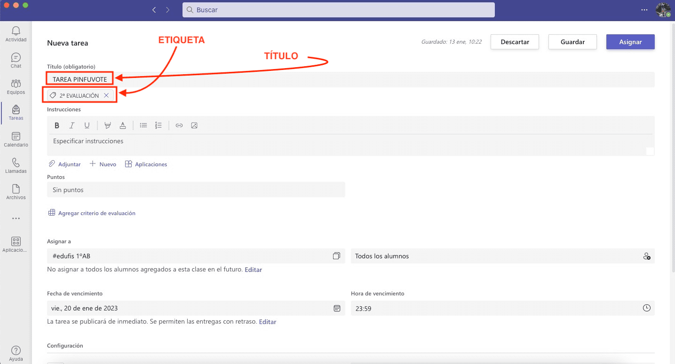Insert a numbered list
The image size is (675, 364).
159,125
